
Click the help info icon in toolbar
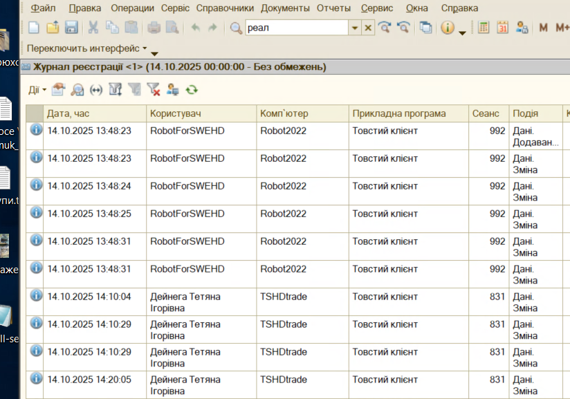pyautogui.click(x=447, y=28)
